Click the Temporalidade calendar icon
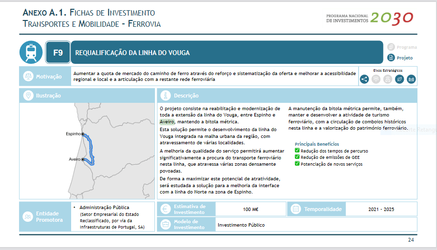 296,209
